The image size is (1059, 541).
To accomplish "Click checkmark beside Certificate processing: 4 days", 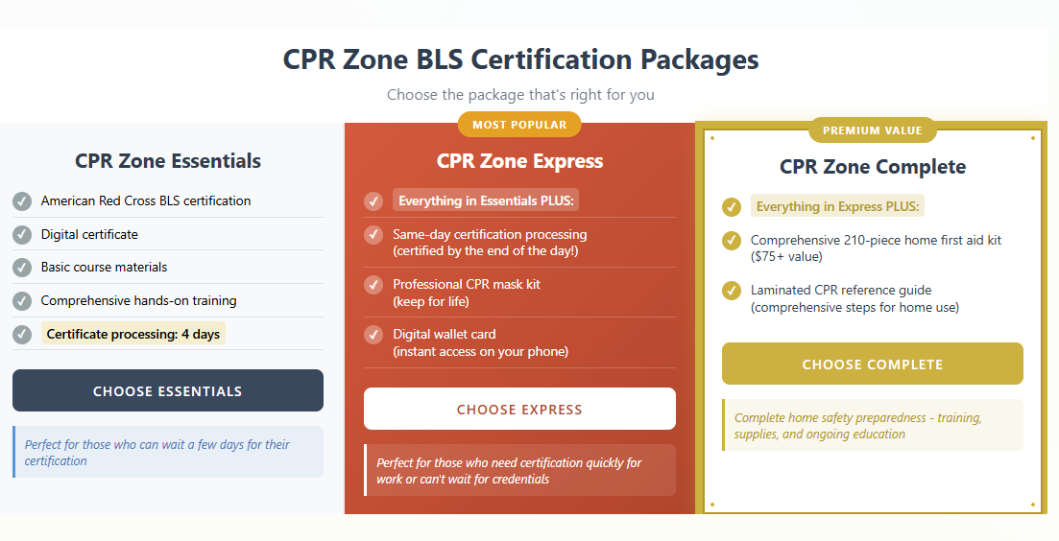I will (22, 334).
